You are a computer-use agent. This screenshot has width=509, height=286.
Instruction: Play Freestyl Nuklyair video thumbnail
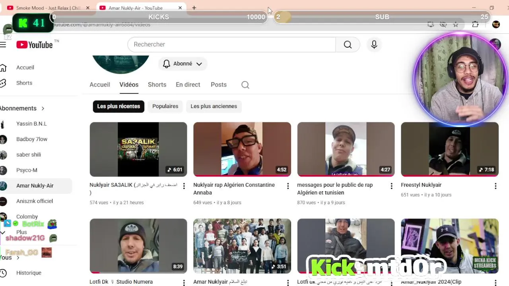[x=449, y=149]
